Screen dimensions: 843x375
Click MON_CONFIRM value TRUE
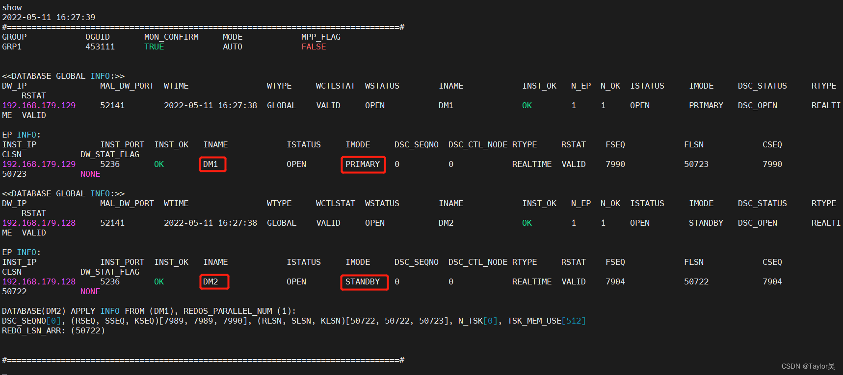coord(154,47)
